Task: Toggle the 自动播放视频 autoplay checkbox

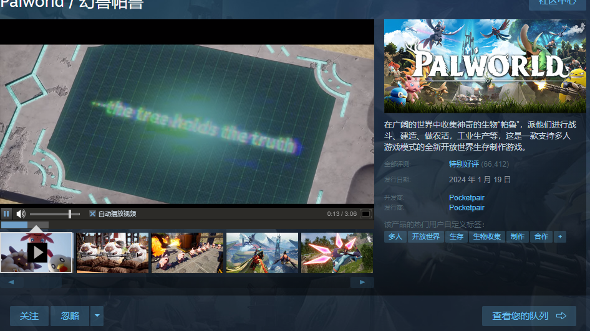Action: [92, 214]
